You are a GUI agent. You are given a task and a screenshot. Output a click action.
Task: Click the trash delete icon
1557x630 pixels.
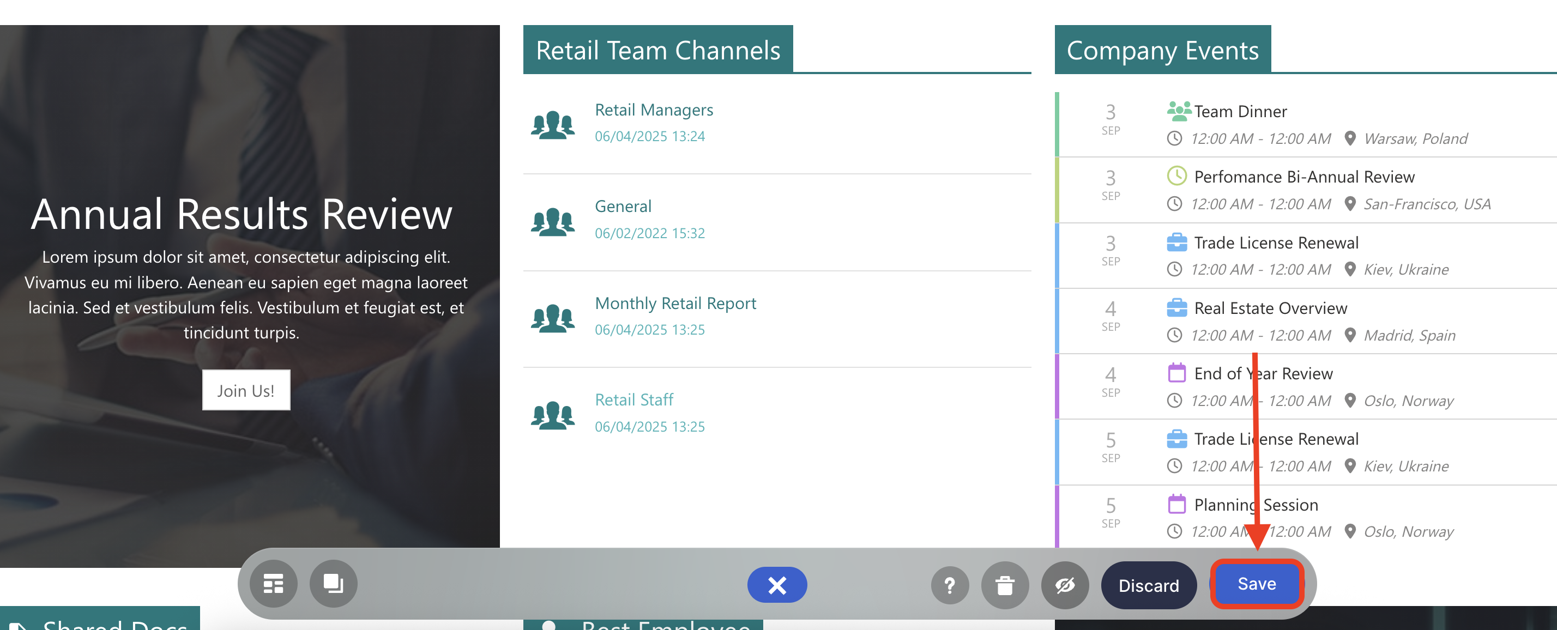(1005, 585)
